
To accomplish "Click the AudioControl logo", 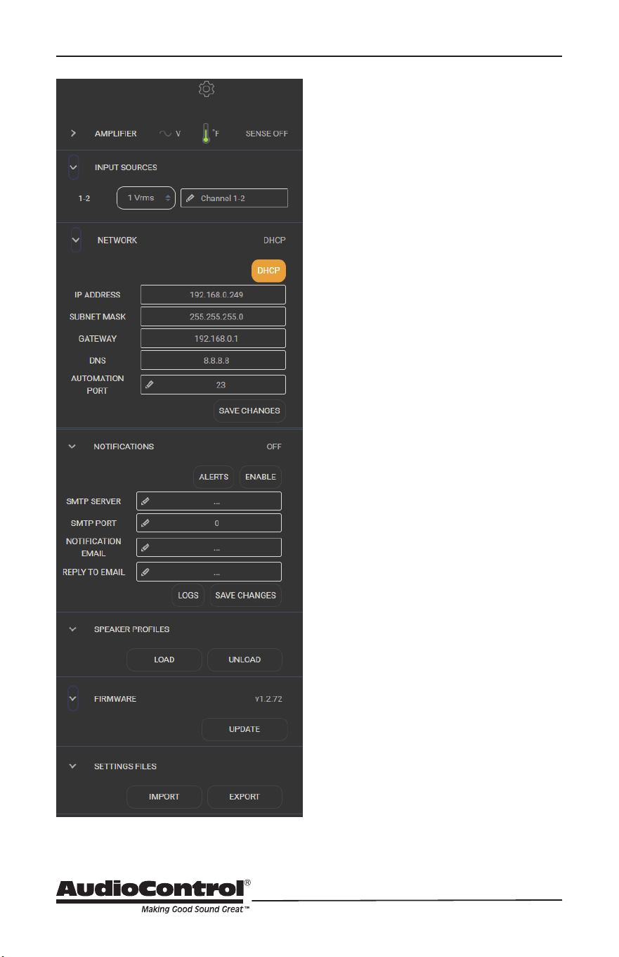I will [154, 896].
